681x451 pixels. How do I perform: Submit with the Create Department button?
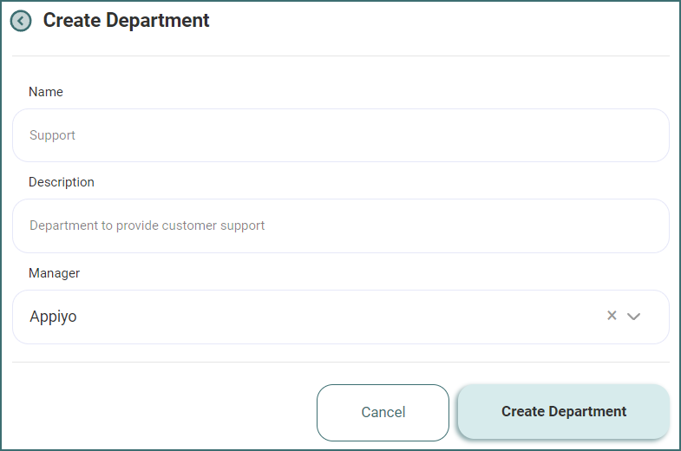click(563, 412)
